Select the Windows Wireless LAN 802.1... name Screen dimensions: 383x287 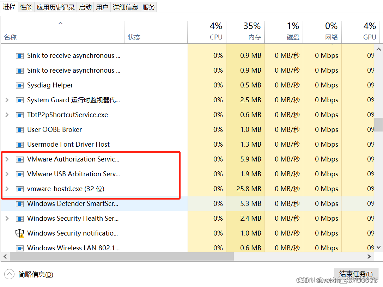73,248
